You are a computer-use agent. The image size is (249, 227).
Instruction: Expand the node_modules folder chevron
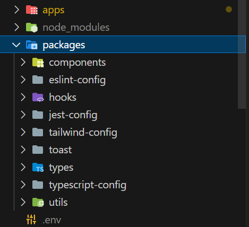pyautogui.click(x=16, y=28)
